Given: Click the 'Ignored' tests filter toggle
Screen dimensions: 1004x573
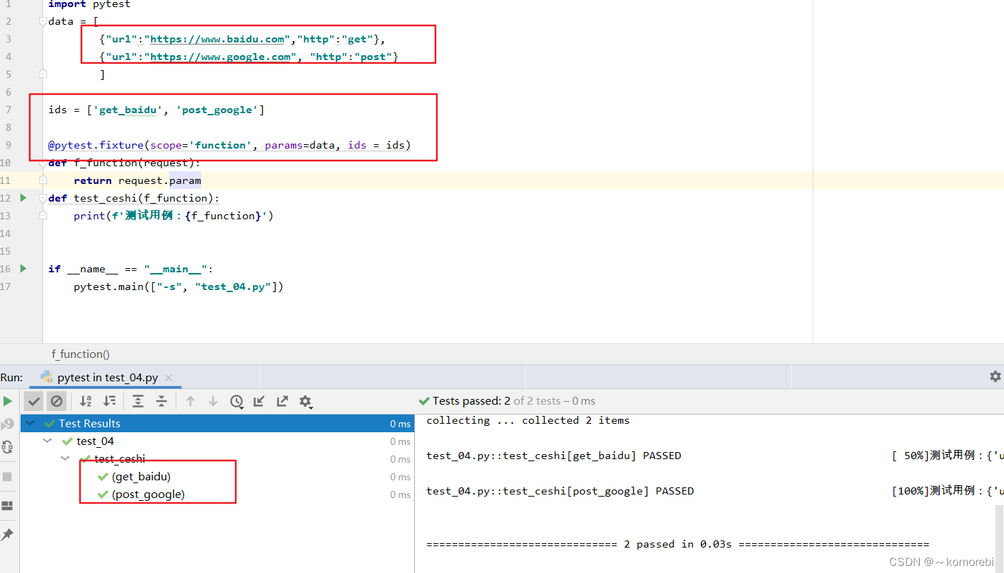Looking at the screenshot, I should click(57, 401).
